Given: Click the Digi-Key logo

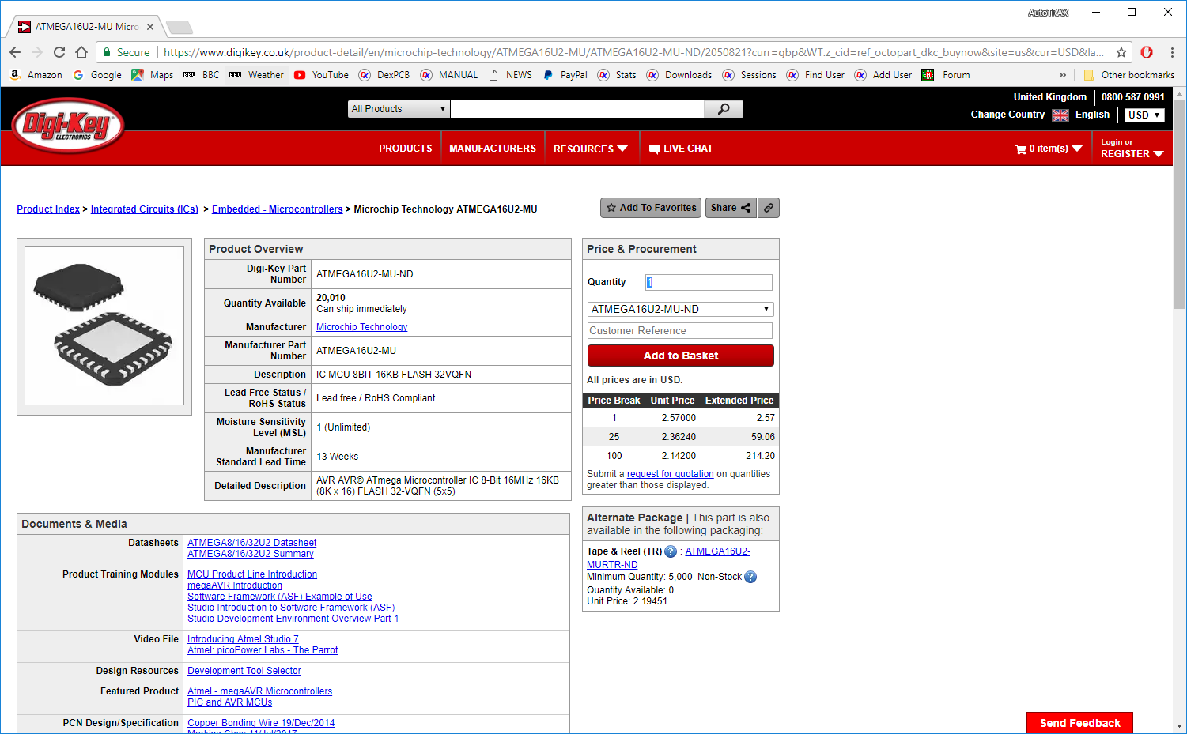Looking at the screenshot, I should coord(69,126).
